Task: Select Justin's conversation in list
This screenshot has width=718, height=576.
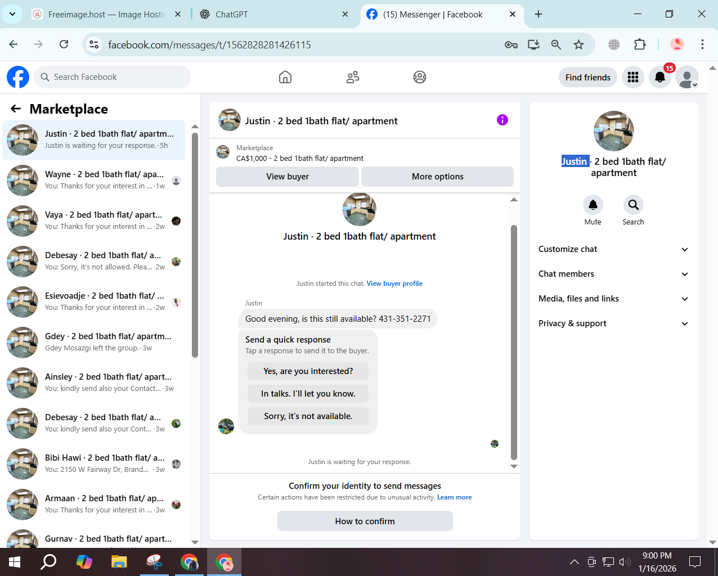Action: click(x=93, y=139)
